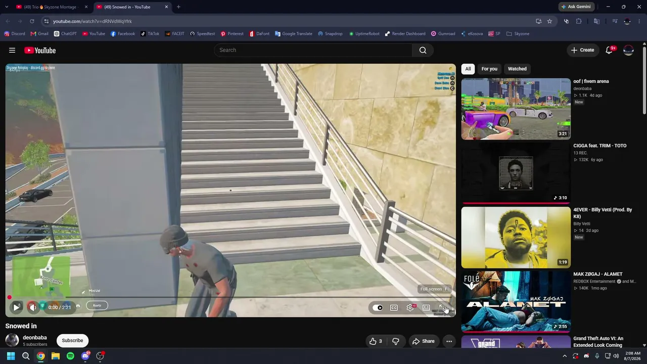The image size is (647, 364).
Task: Open the Create menu
Action: coord(582,50)
